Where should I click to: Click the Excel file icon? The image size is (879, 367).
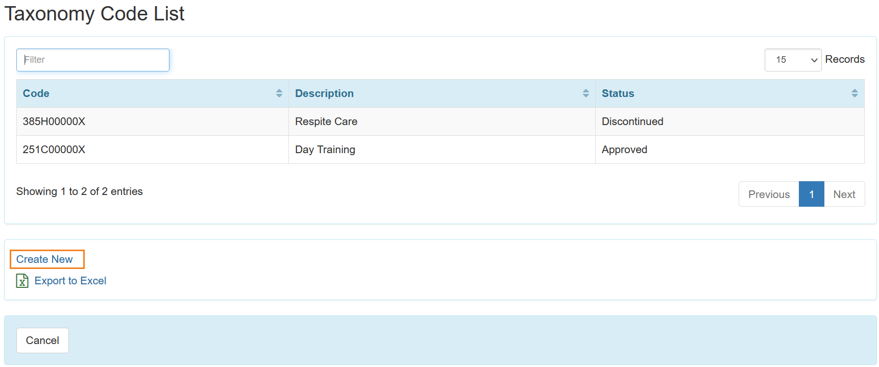click(x=22, y=281)
